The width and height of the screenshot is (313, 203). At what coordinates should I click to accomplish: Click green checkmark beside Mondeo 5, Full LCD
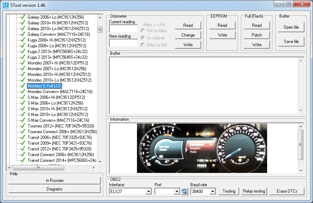[x=23, y=86]
